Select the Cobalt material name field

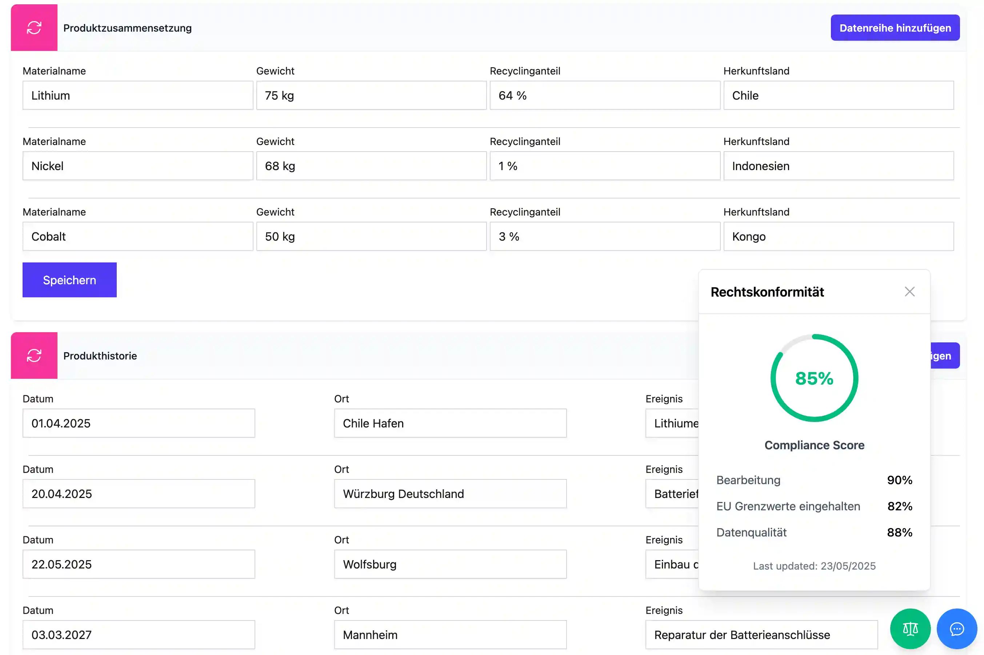(137, 236)
